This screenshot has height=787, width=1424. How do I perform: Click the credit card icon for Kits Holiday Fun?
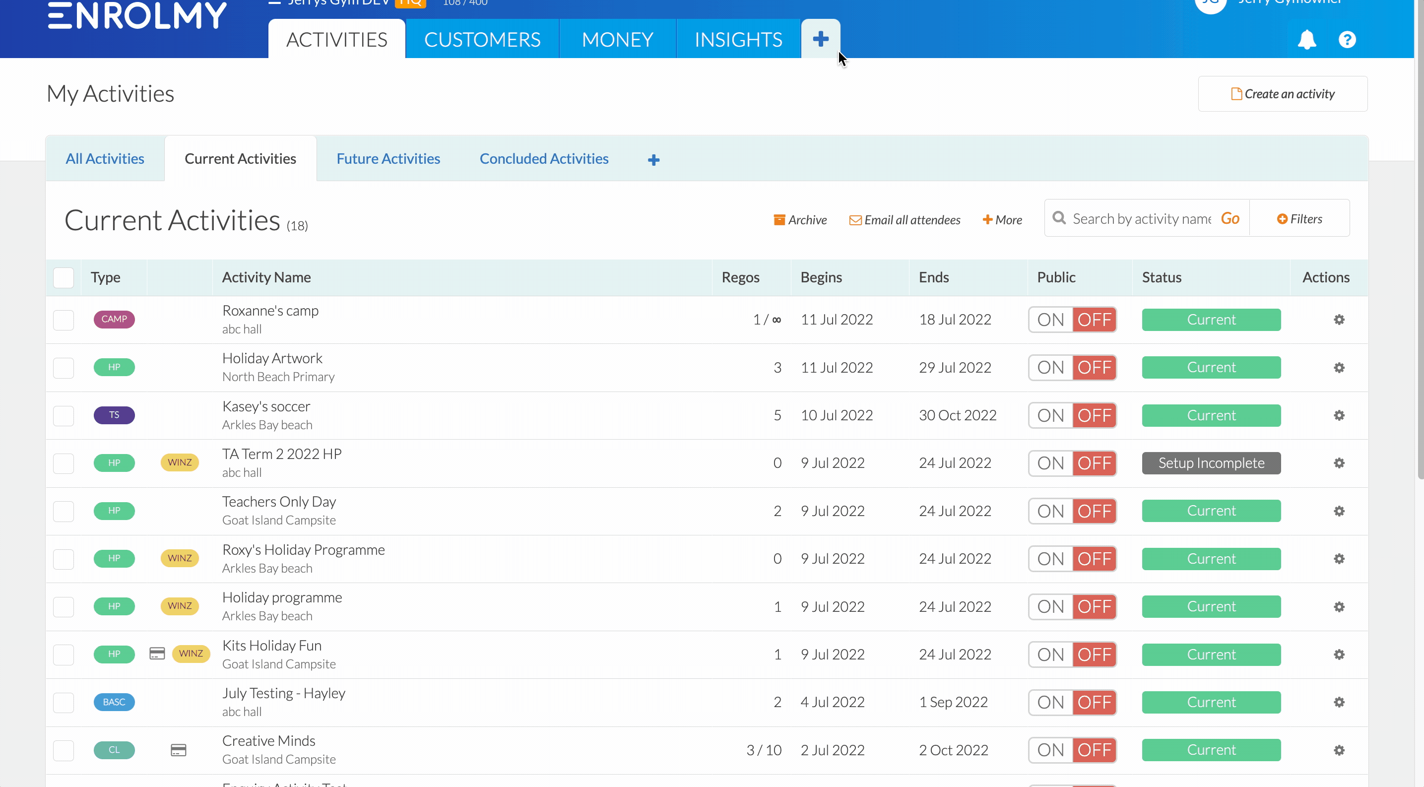(x=157, y=653)
